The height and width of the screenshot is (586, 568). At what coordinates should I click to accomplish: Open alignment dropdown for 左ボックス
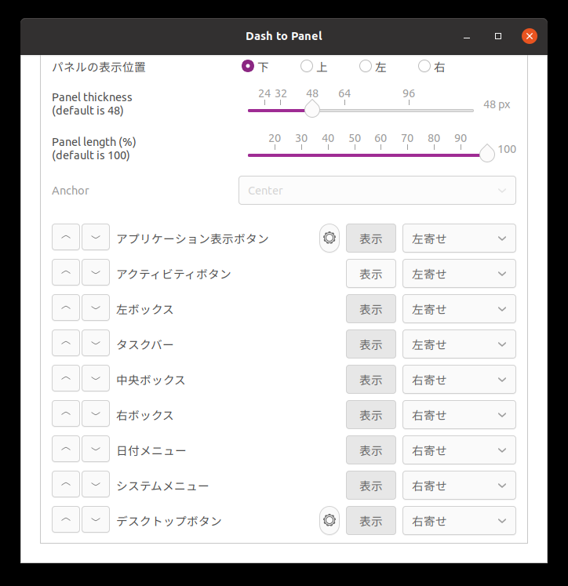[459, 309]
